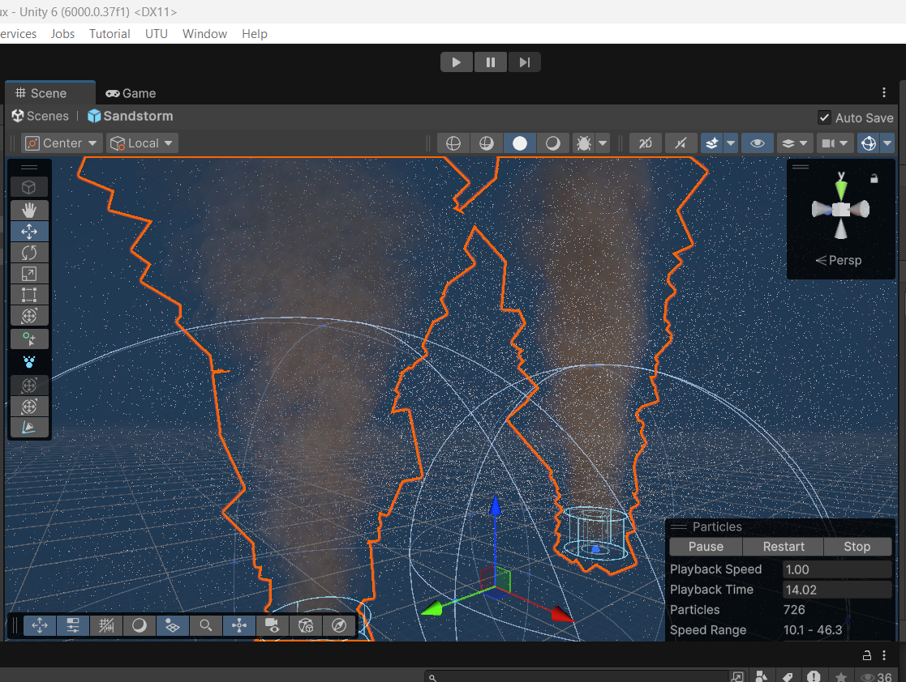Open the Center pivot dropdown
The width and height of the screenshot is (906, 682).
coord(62,143)
